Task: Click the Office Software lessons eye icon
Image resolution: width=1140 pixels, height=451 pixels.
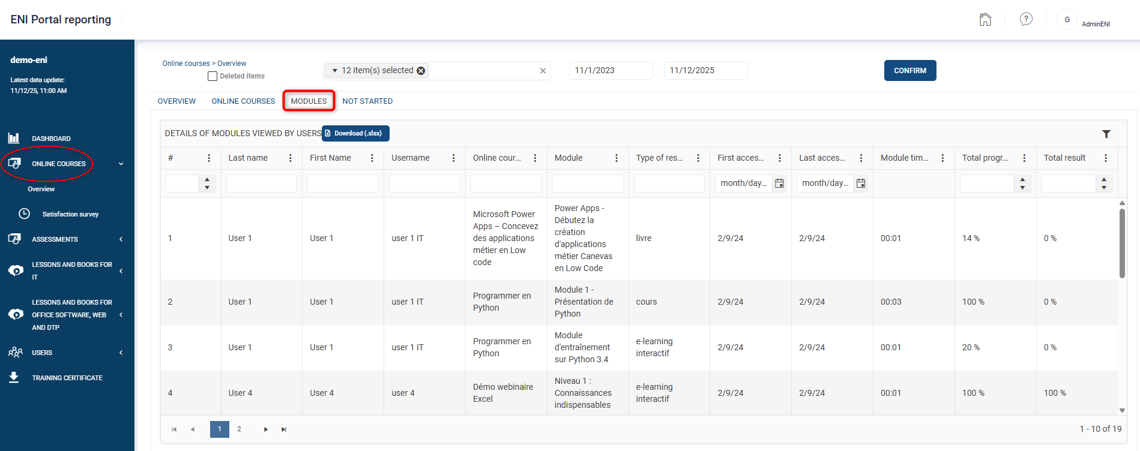Action: pyautogui.click(x=16, y=314)
